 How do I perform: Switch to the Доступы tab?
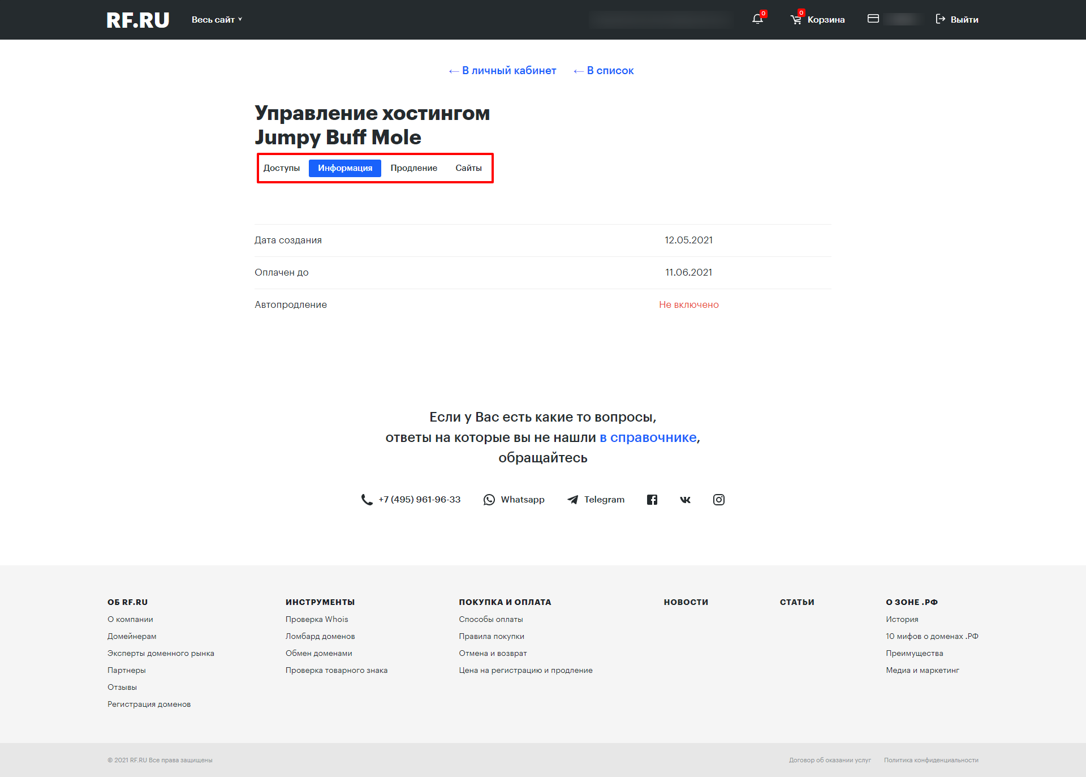click(282, 168)
